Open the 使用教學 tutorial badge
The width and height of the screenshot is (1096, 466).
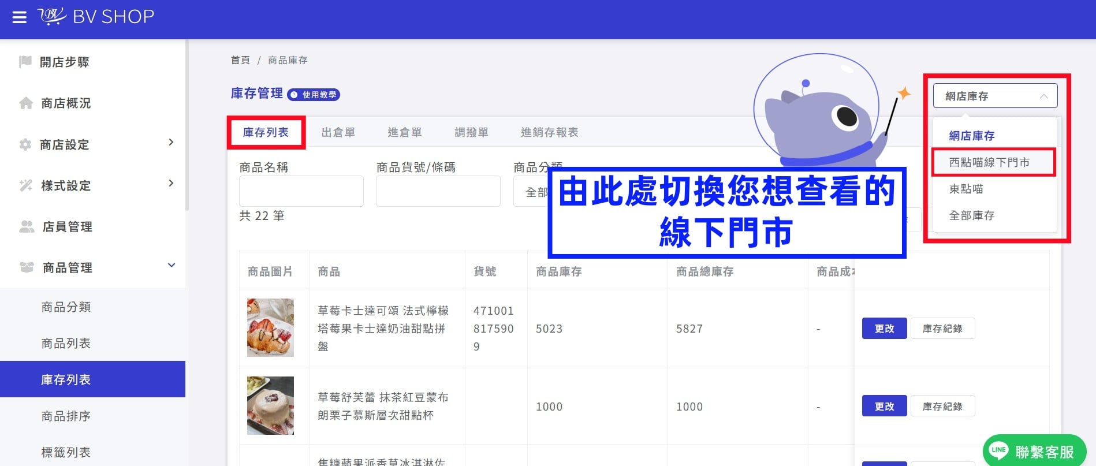[314, 95]
